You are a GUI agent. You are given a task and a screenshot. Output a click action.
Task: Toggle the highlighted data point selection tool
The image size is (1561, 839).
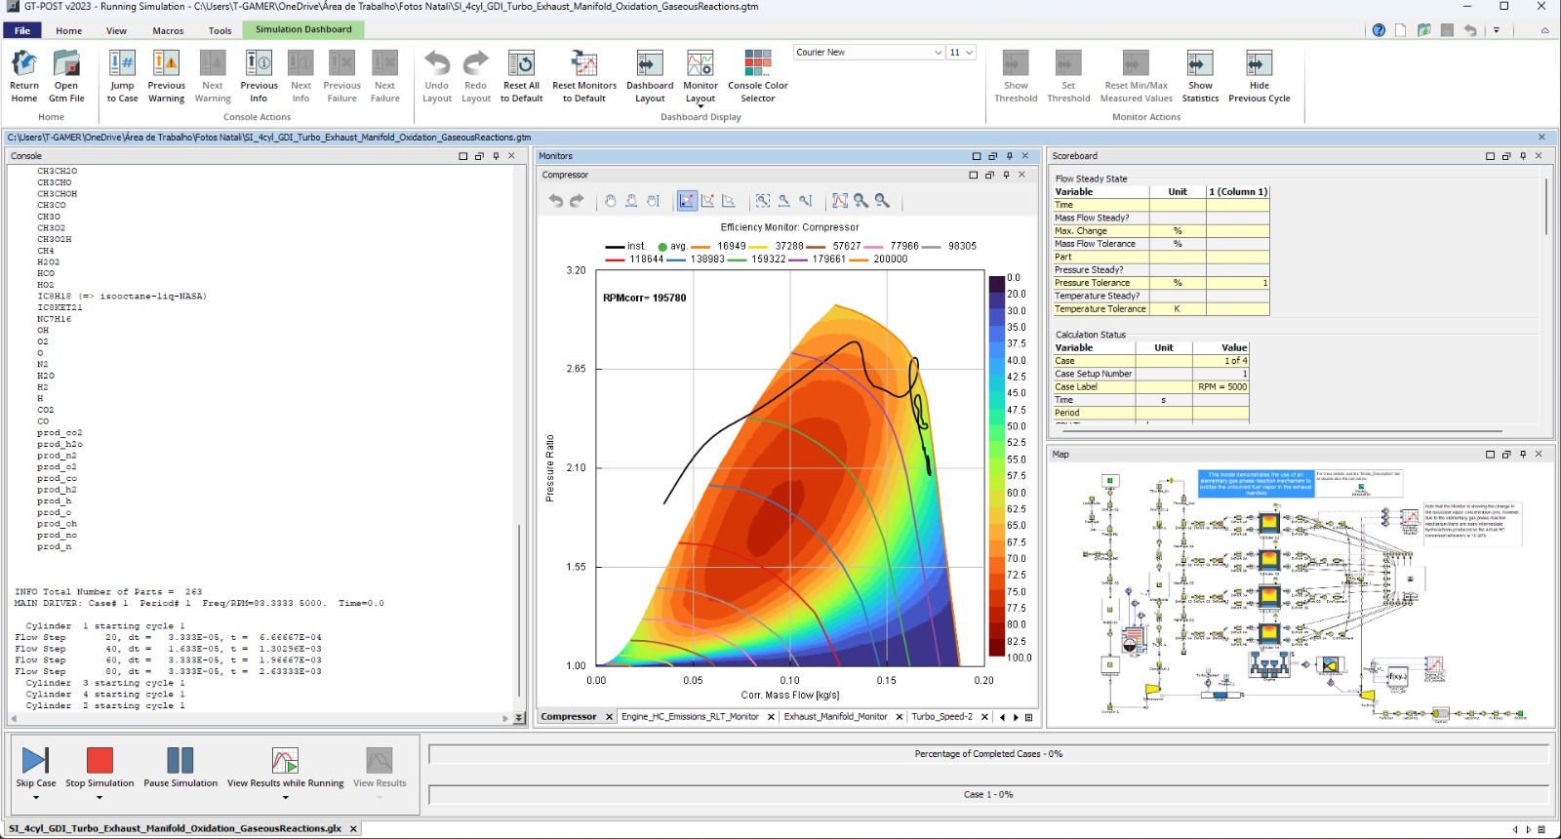click(x=687, y=201)
